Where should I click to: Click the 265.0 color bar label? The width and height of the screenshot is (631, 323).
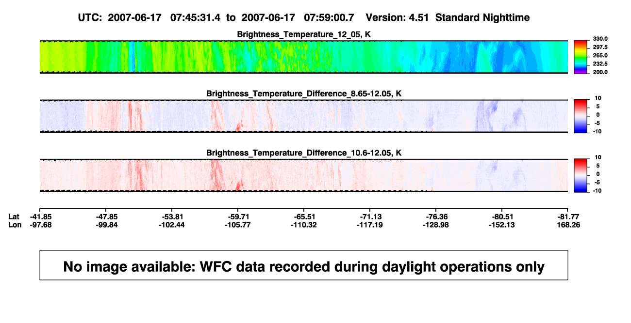click(x=600, y=56)
